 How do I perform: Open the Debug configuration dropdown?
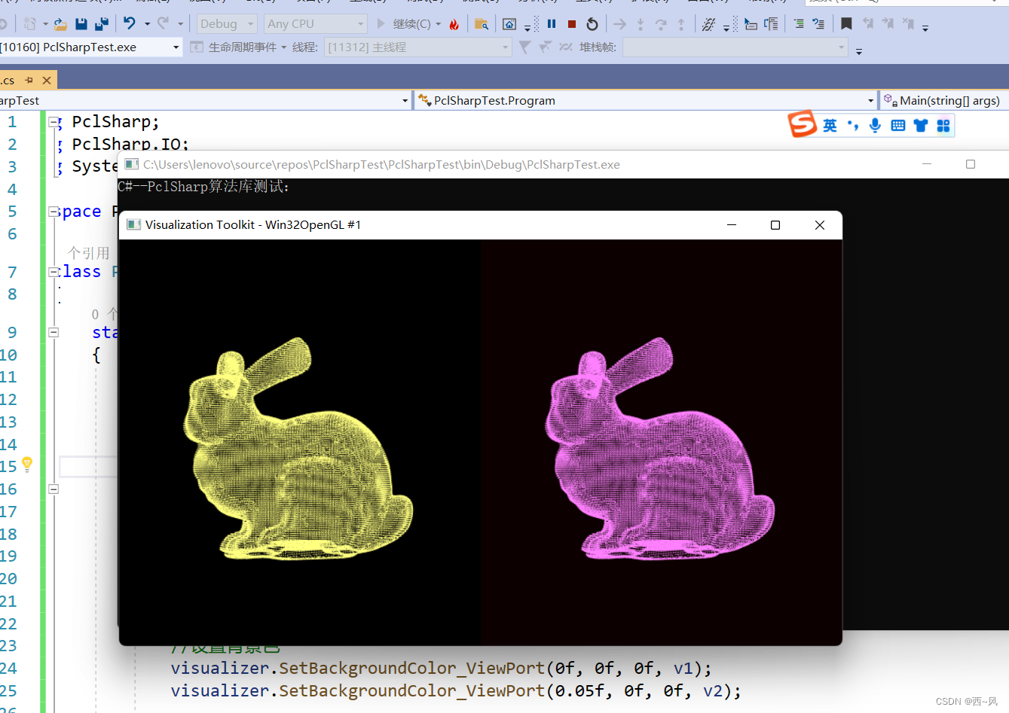tap(227, 24)
